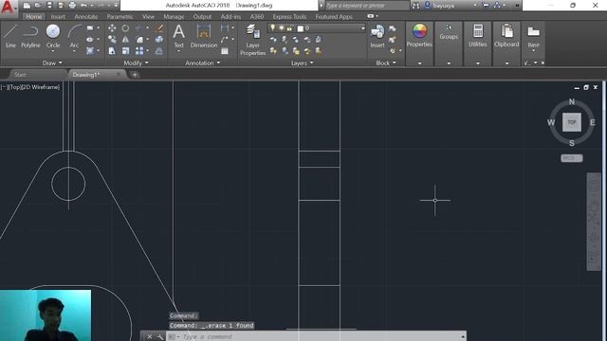Click the viewport view controls label
The width and height of the screenshot is (607, 341).
tap(30, 87)
